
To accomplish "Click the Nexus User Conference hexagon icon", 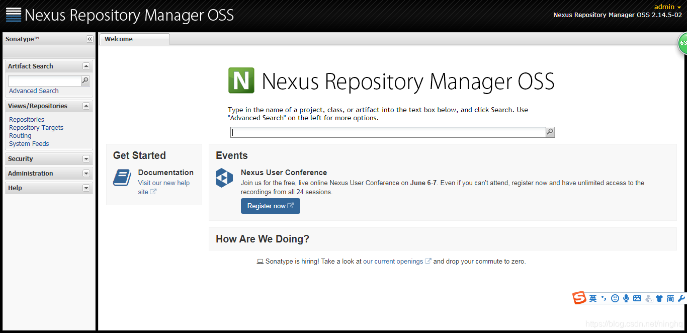I will [224, 178].
